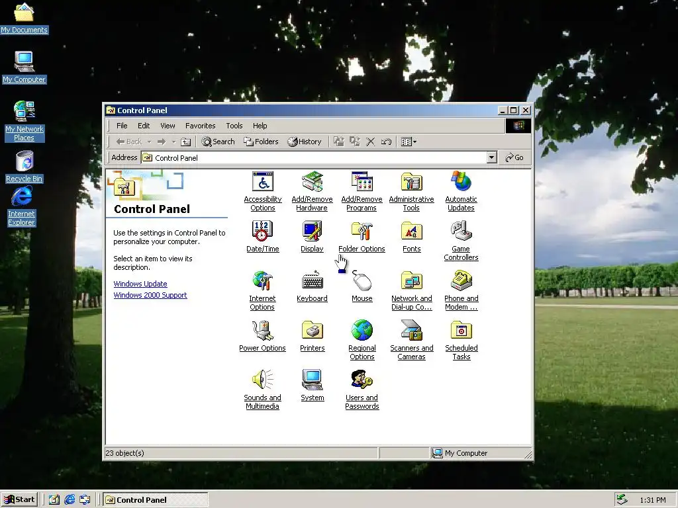Screen dimensions: 678x508
Task: Click the Move To toolbar icon
Action: tap(338, 142)
